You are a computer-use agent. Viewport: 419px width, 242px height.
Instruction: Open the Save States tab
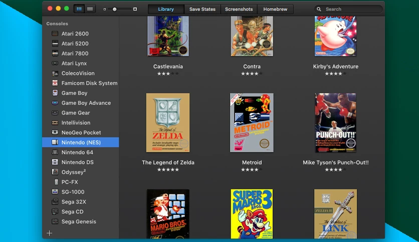[x=202, y=9]
